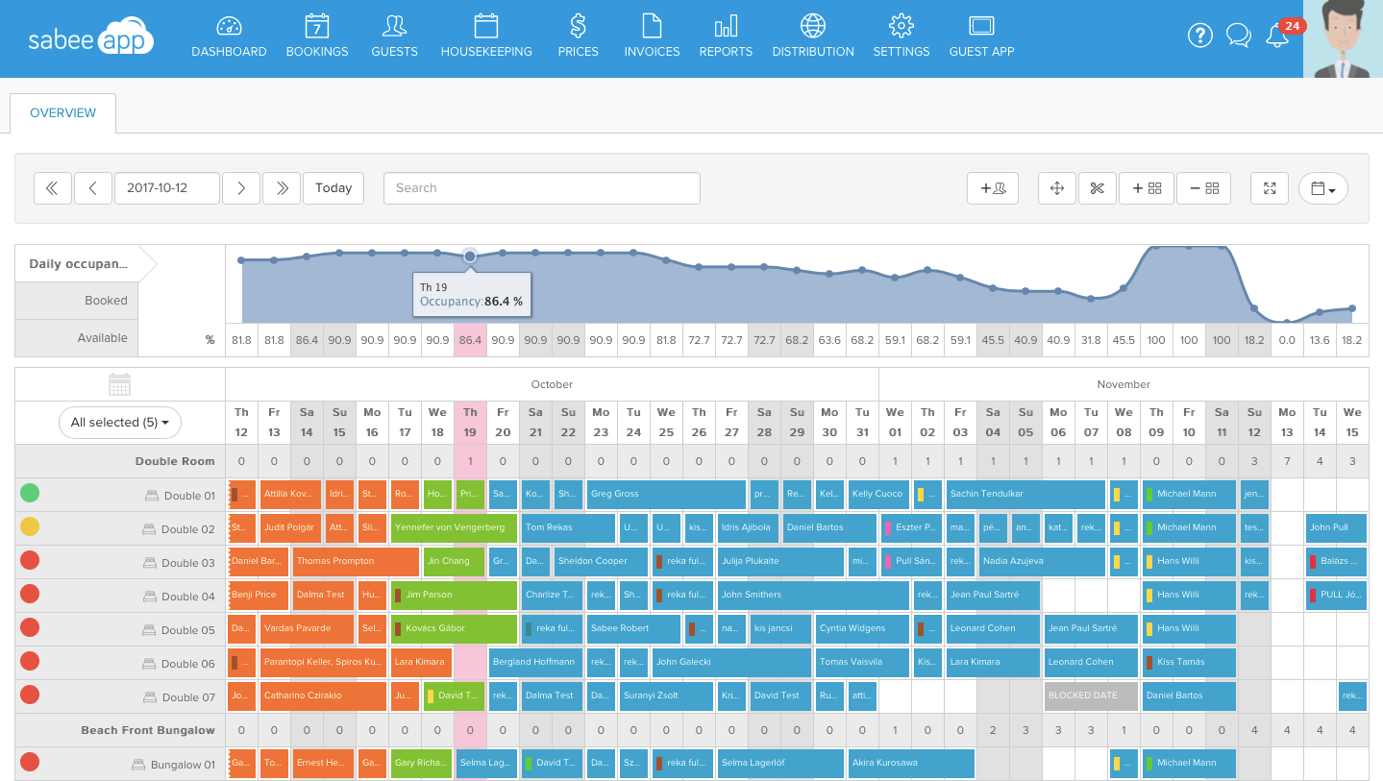This screenshot has height=781, width=1383.
Task: Open the notifications bell icon
Action: [1277, 37]
